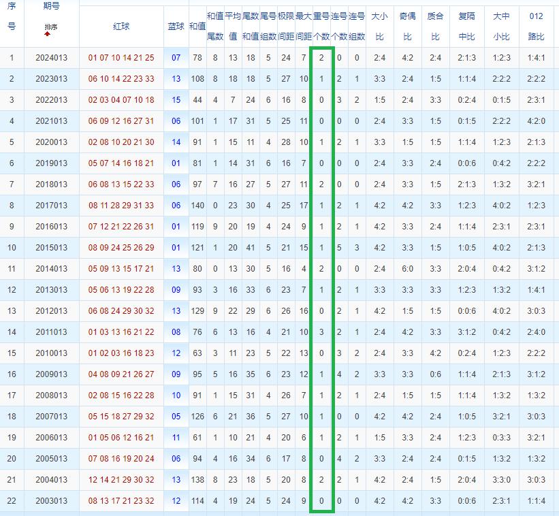Viewport: 559px width, 516px height.
Task: Select issue number 2017013
Action: click(x=52, y=206)
